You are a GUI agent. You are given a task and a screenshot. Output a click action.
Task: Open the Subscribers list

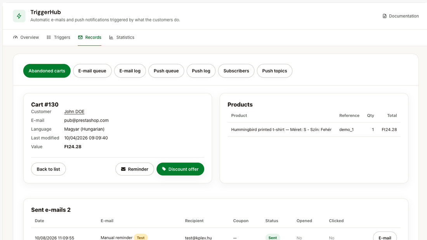[236, 71]
